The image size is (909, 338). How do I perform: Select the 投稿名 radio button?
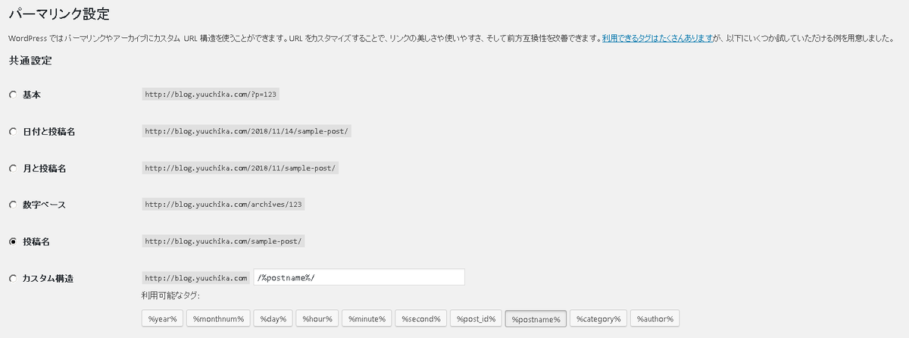click(12, 242)
